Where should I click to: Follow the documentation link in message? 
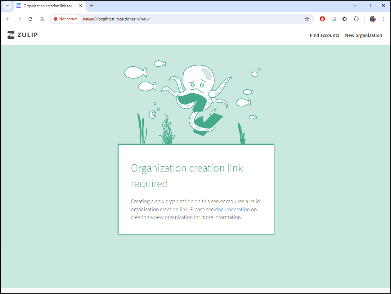click(x=232, y=209)
